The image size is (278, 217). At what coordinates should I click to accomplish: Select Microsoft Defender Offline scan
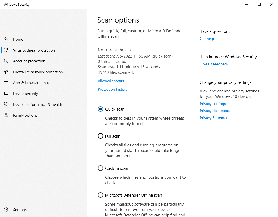100,195
